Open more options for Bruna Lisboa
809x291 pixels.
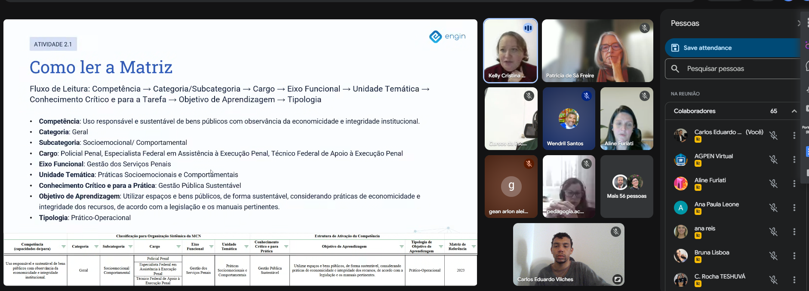click(794, 256)
